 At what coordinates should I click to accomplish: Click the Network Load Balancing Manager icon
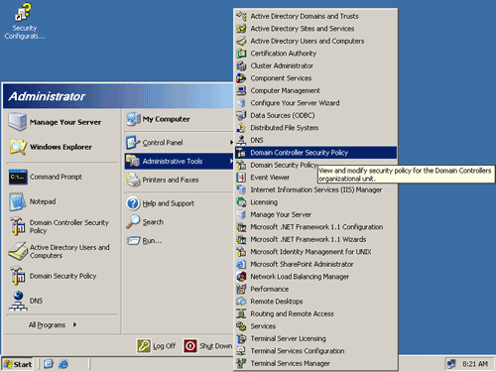pyautogui.click(x=241, y=277)
